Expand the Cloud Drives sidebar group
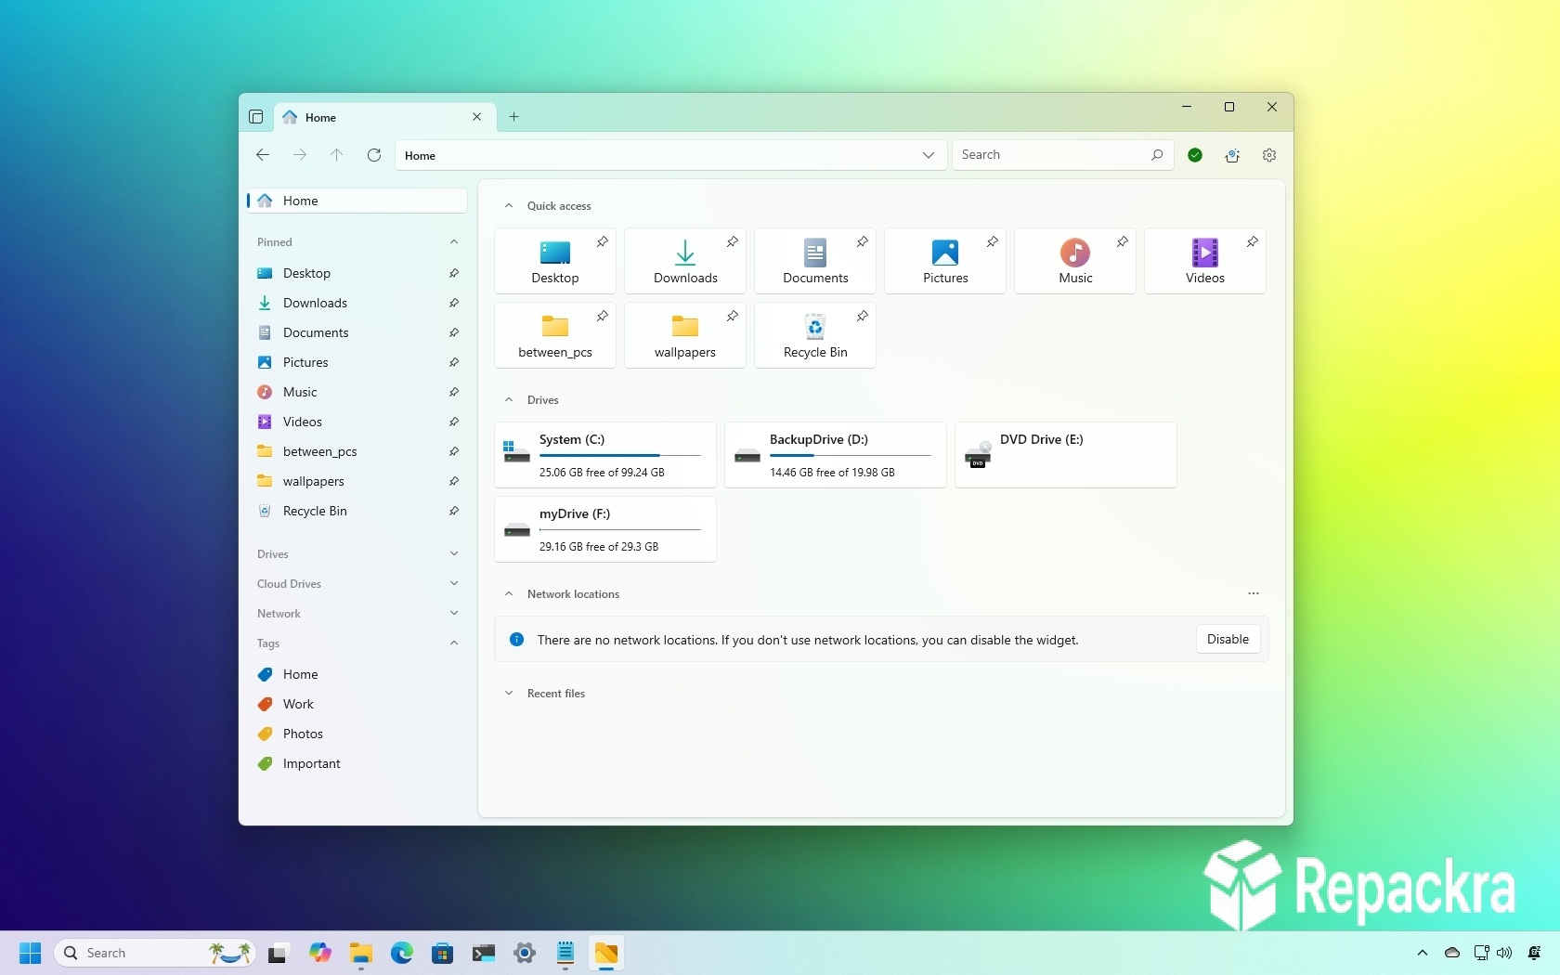This screenshot has height=975, width=1560. pyautogui.click(x=454, y=584)
